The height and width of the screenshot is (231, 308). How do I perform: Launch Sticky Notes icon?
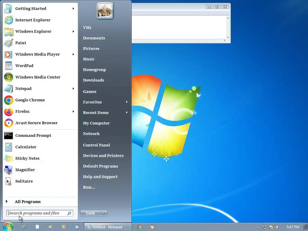coord(8,158)
